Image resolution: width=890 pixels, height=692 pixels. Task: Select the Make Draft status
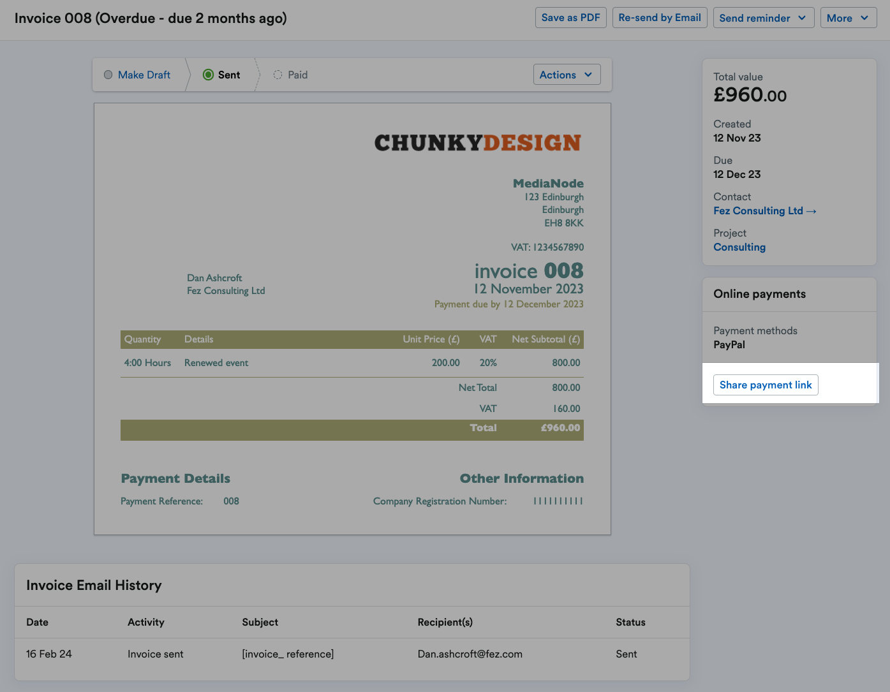[137, 75]
